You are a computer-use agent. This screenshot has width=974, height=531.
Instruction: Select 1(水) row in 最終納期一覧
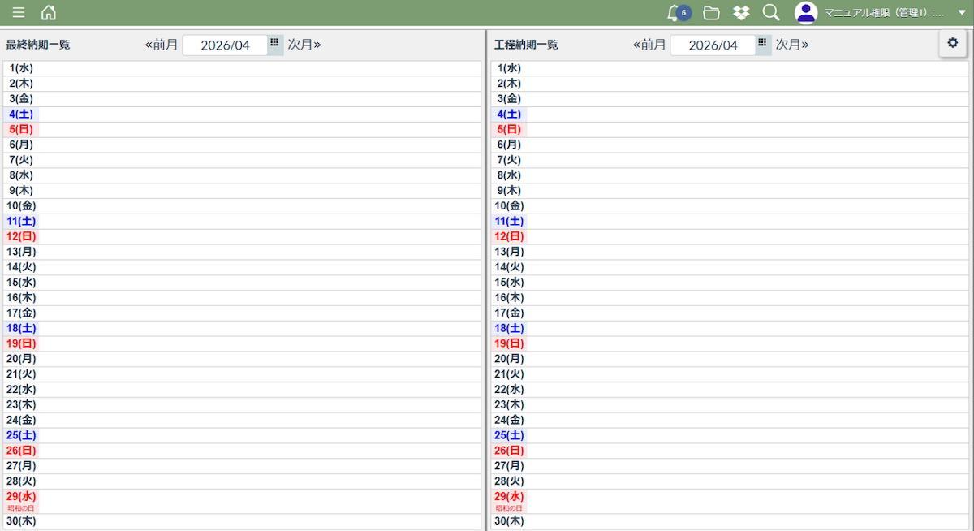pyautogui.click(x=242, y=68)
